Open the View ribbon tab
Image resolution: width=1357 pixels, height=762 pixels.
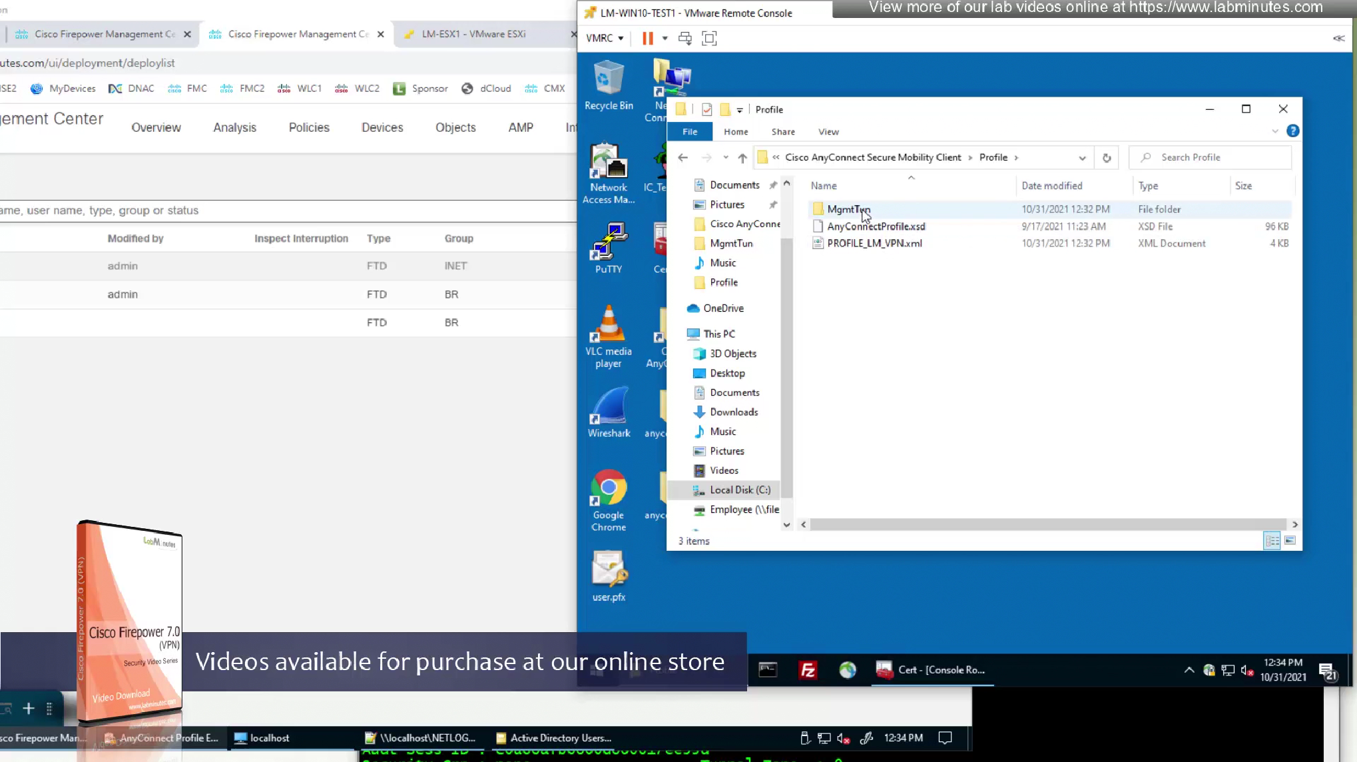coord(828,132)
